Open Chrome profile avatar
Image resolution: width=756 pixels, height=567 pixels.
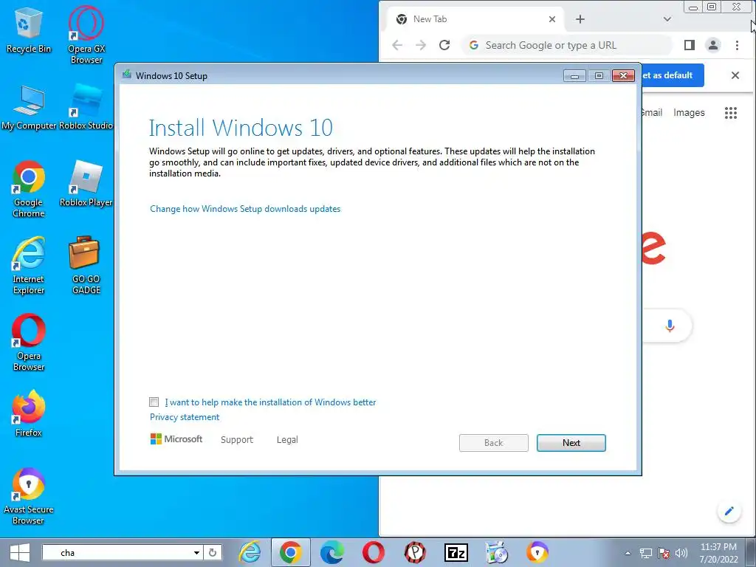tap(712, 45)
